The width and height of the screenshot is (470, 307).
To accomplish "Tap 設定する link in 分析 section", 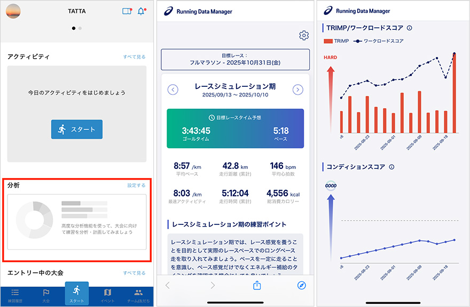I will [136, 185].
